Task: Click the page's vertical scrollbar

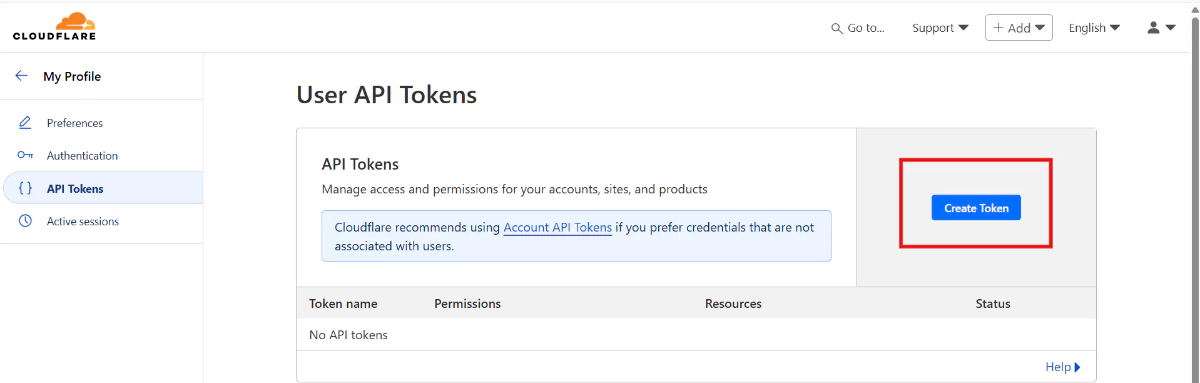Action: coord(1195,188)
